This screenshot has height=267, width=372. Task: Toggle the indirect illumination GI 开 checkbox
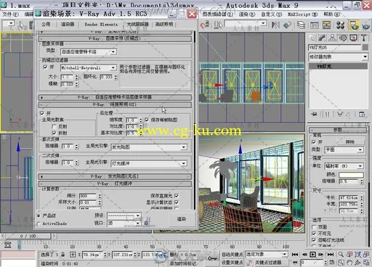pos(42,113)
